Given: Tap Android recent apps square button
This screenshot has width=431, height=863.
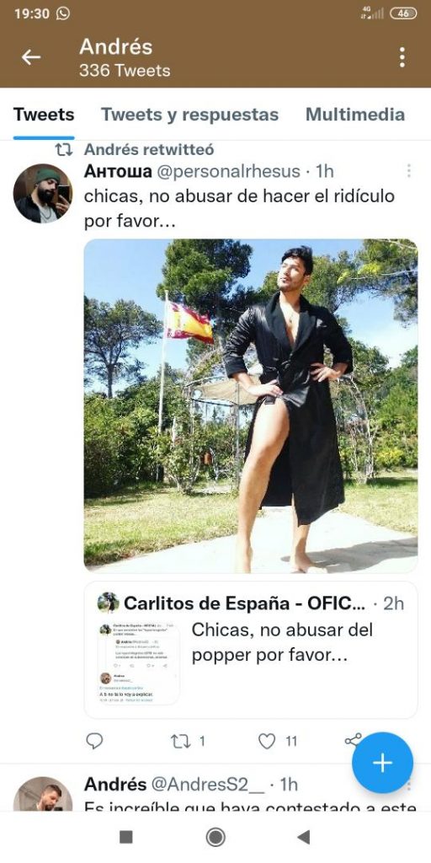Looking at the screenshot, I should (126, 837).
